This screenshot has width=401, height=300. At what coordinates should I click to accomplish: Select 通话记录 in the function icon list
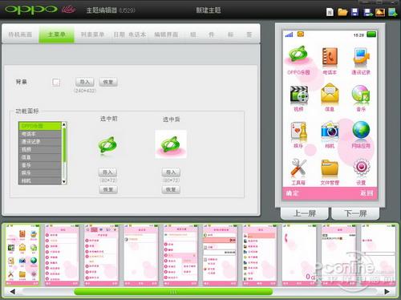pyautogui.click(x=40, y=141)
